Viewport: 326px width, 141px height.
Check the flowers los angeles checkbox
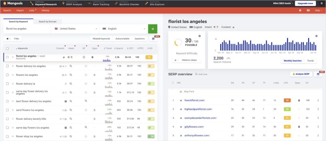(8, 75)
